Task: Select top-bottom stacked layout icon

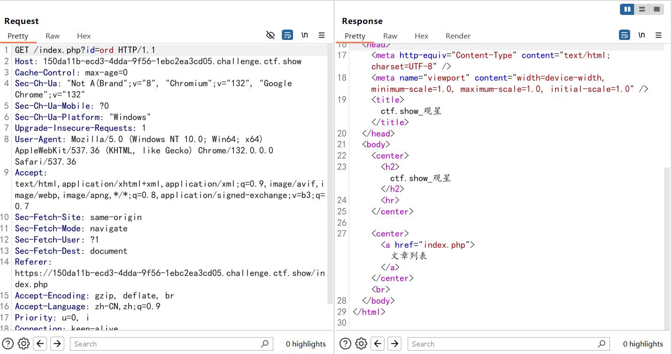Action: [x=642, y=9]
